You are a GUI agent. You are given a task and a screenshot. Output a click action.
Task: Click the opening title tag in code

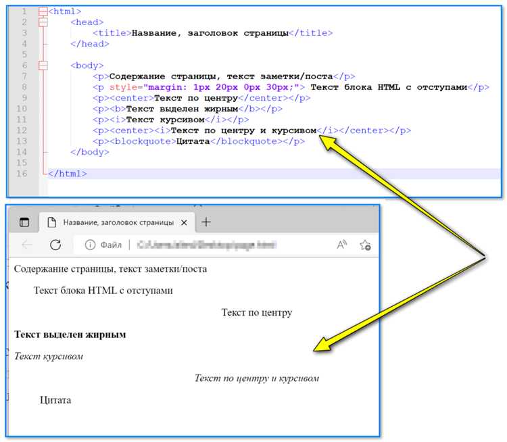(112, 33)
